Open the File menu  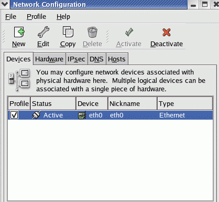[10, 17]
